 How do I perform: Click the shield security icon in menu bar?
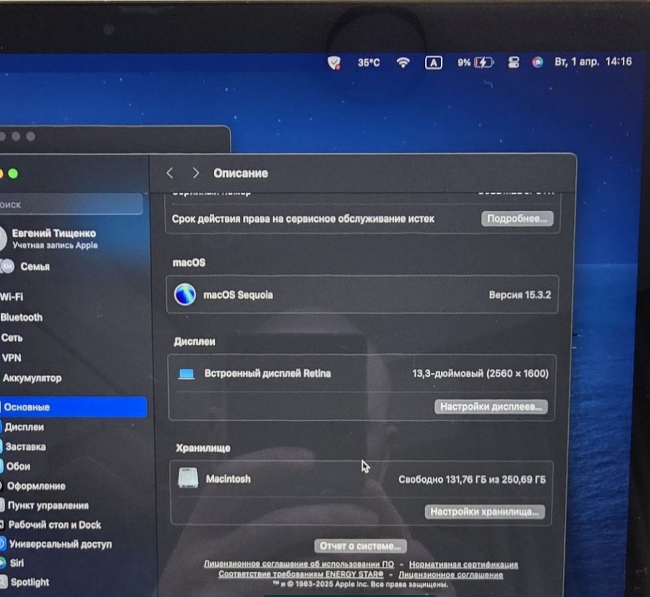click(x=334, y=62)
